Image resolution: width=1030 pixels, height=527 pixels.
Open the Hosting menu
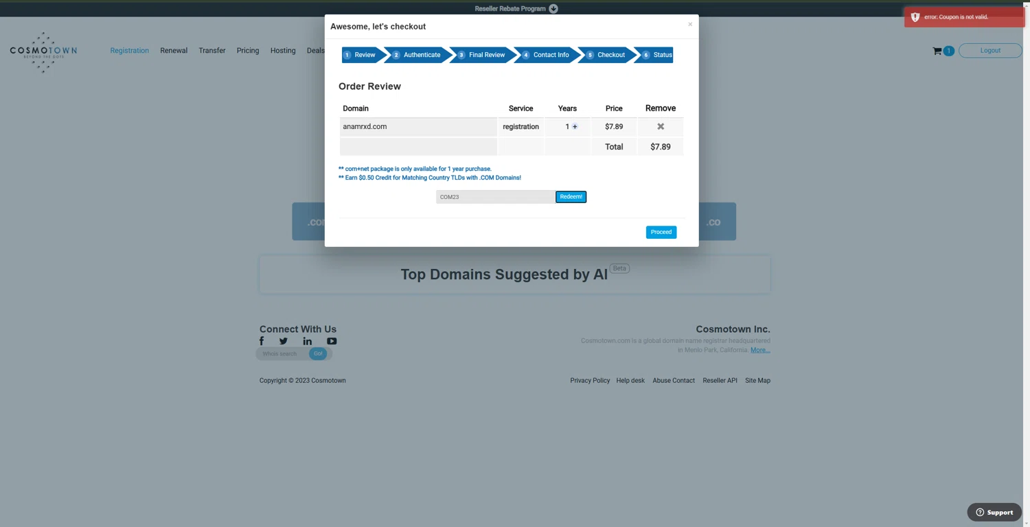[283, 51]
